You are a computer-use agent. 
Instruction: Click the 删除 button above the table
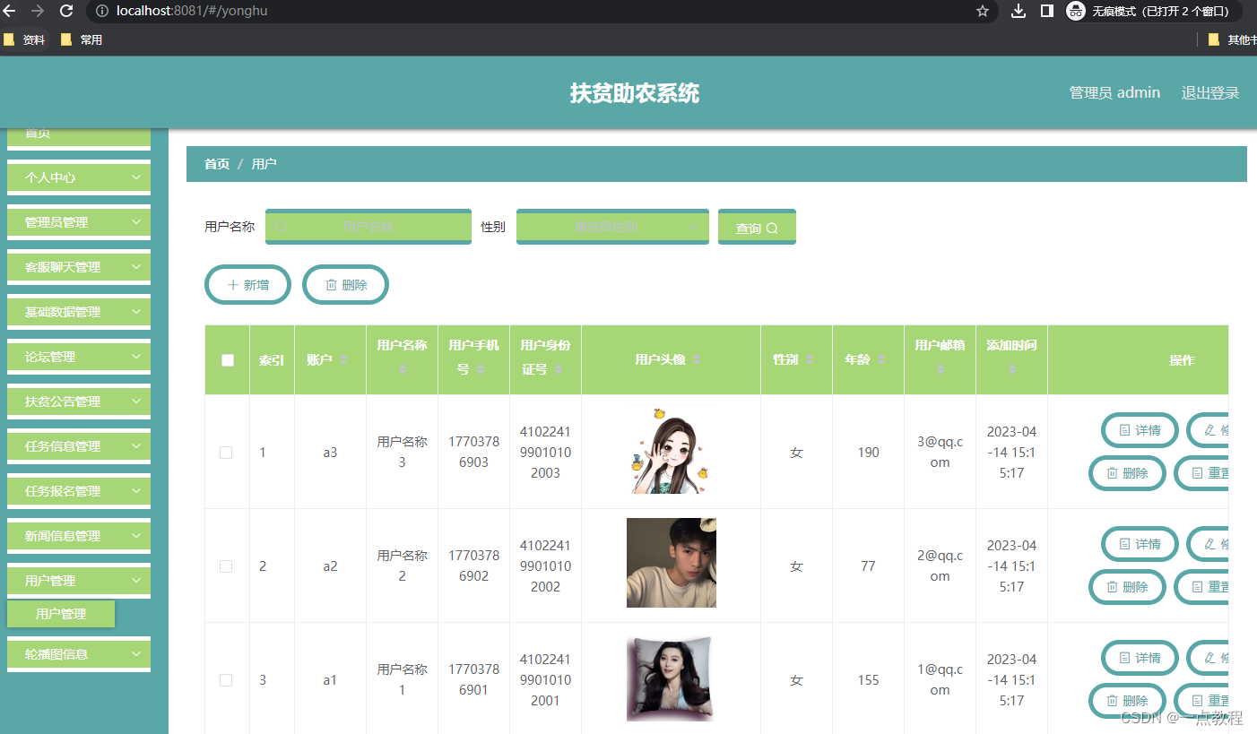346,284
